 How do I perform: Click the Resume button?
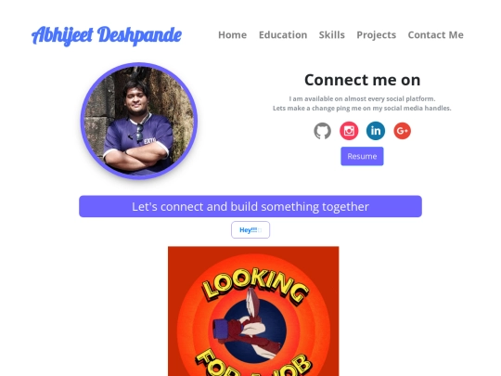[362, 156]
